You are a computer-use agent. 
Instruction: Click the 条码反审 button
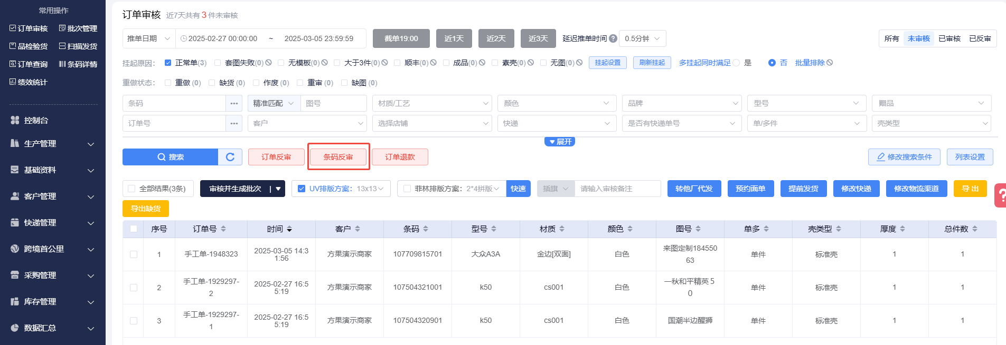(338, 157)
